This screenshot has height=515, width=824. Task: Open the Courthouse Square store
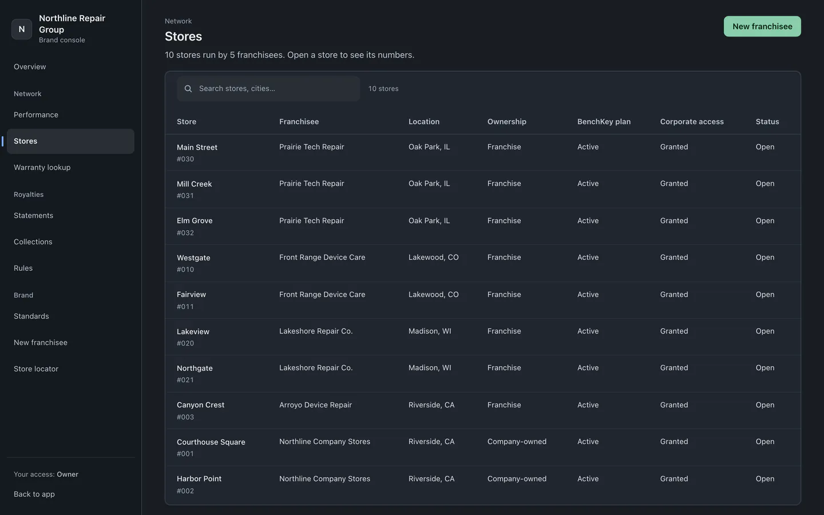pos(483,447)
